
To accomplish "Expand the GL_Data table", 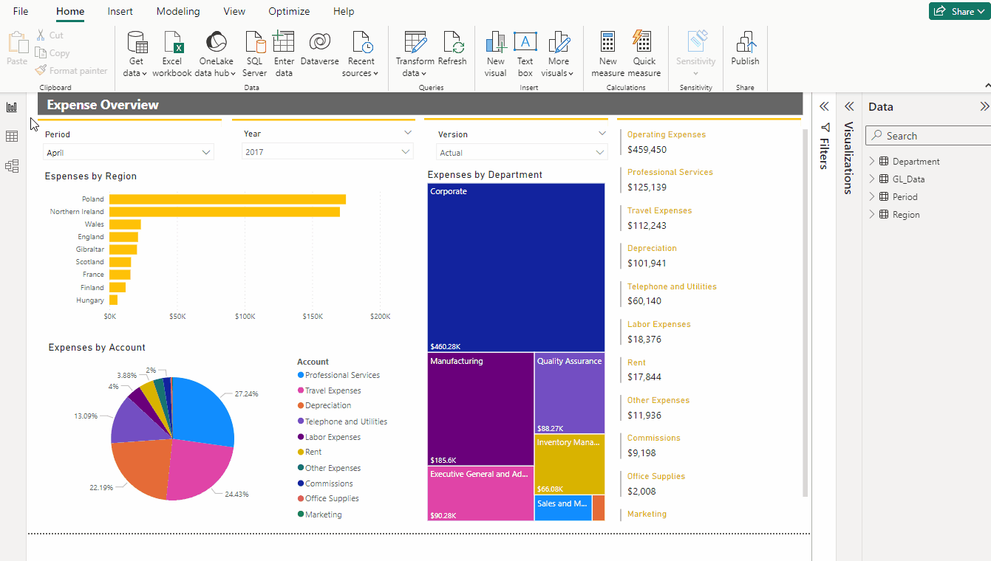I will 872,179.
